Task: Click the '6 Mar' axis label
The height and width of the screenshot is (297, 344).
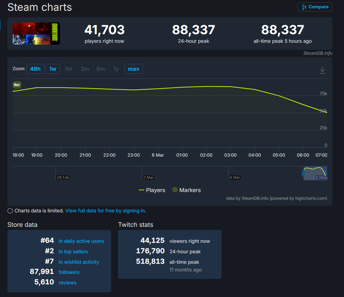Action: point(158,155)
